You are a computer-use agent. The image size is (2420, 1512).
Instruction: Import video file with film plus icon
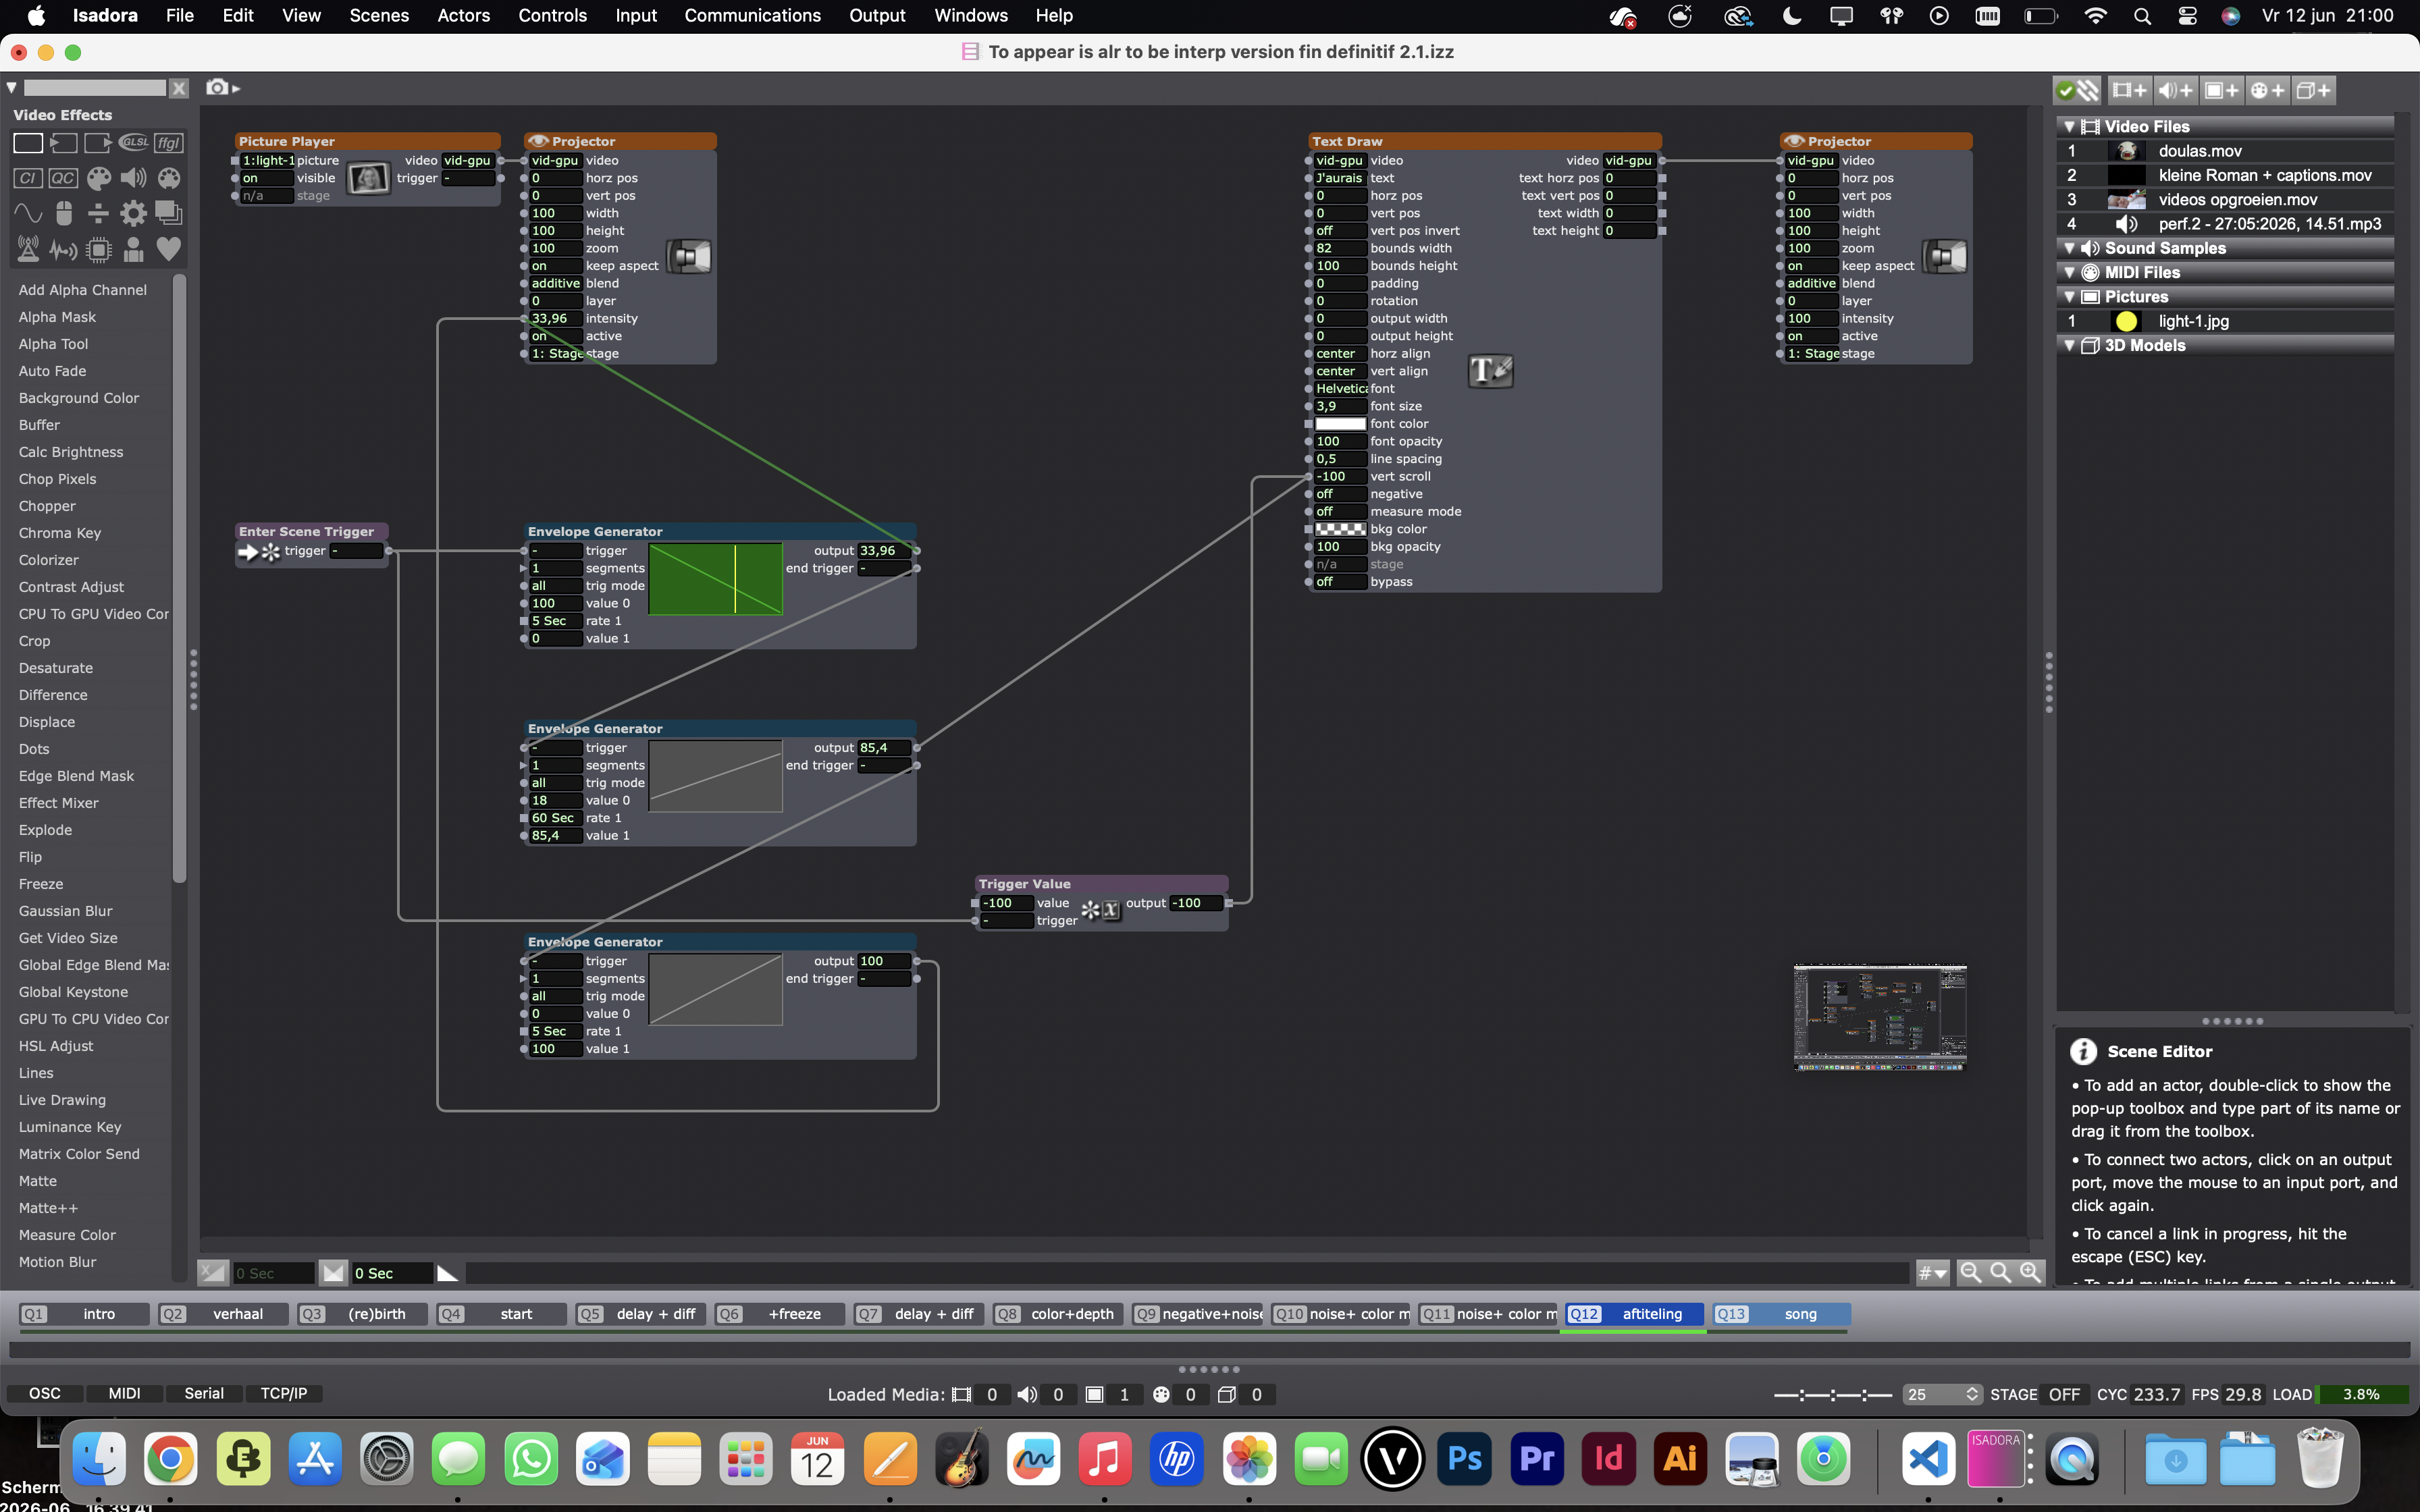point(2129,91)
